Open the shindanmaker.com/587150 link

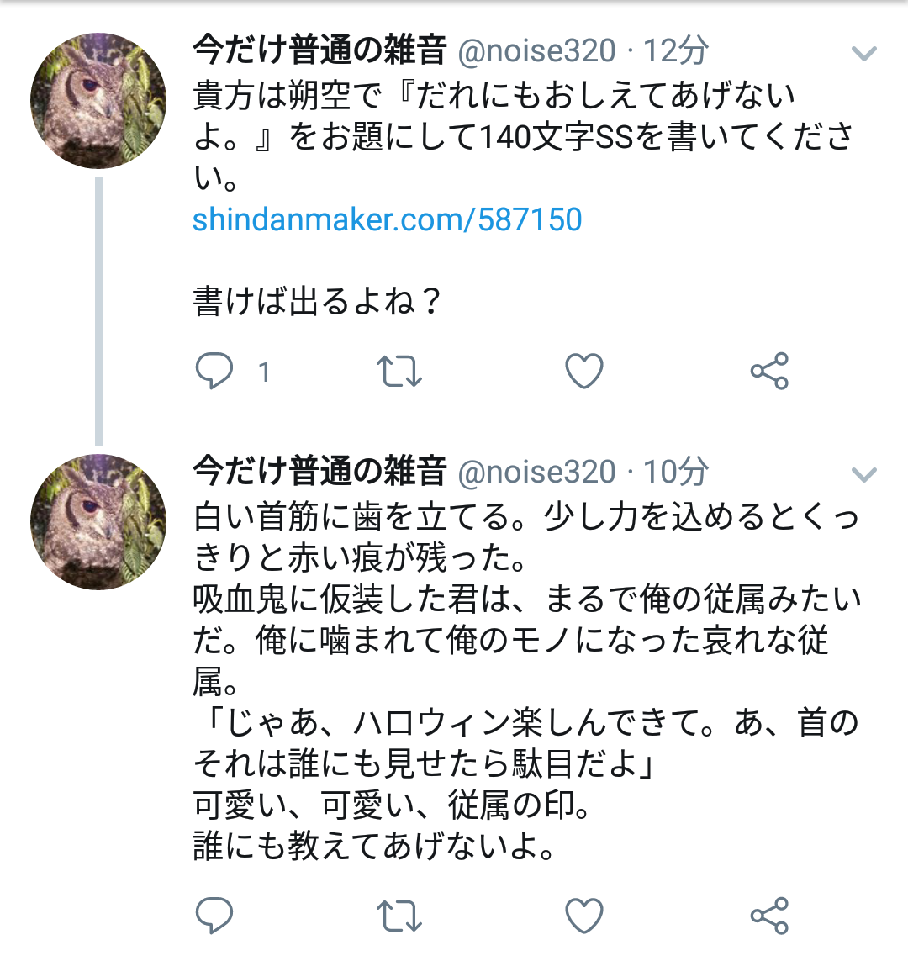pos(387,220)
